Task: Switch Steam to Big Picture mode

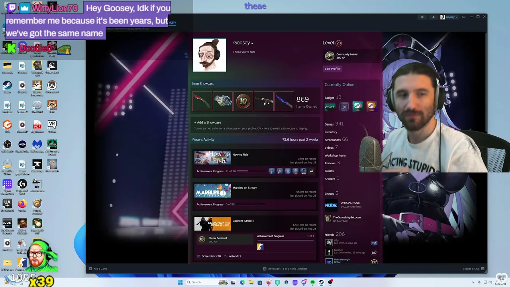Action: click(x=464, y=17)
